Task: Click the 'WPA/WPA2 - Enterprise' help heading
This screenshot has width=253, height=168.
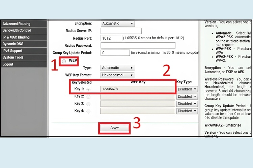Action: [223, 125]
